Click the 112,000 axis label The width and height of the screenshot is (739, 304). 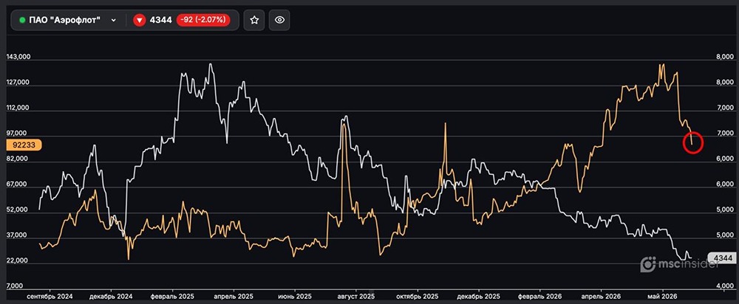tap(18, 108)
